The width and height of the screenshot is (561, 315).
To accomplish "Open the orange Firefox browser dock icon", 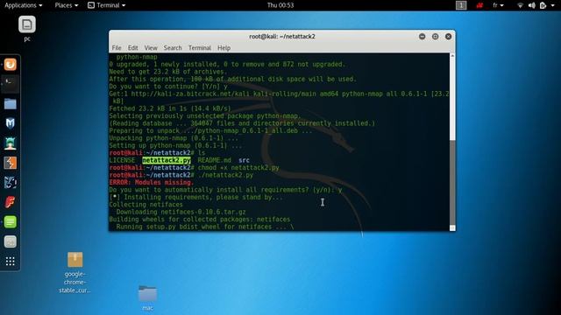I will pos(10,65).
